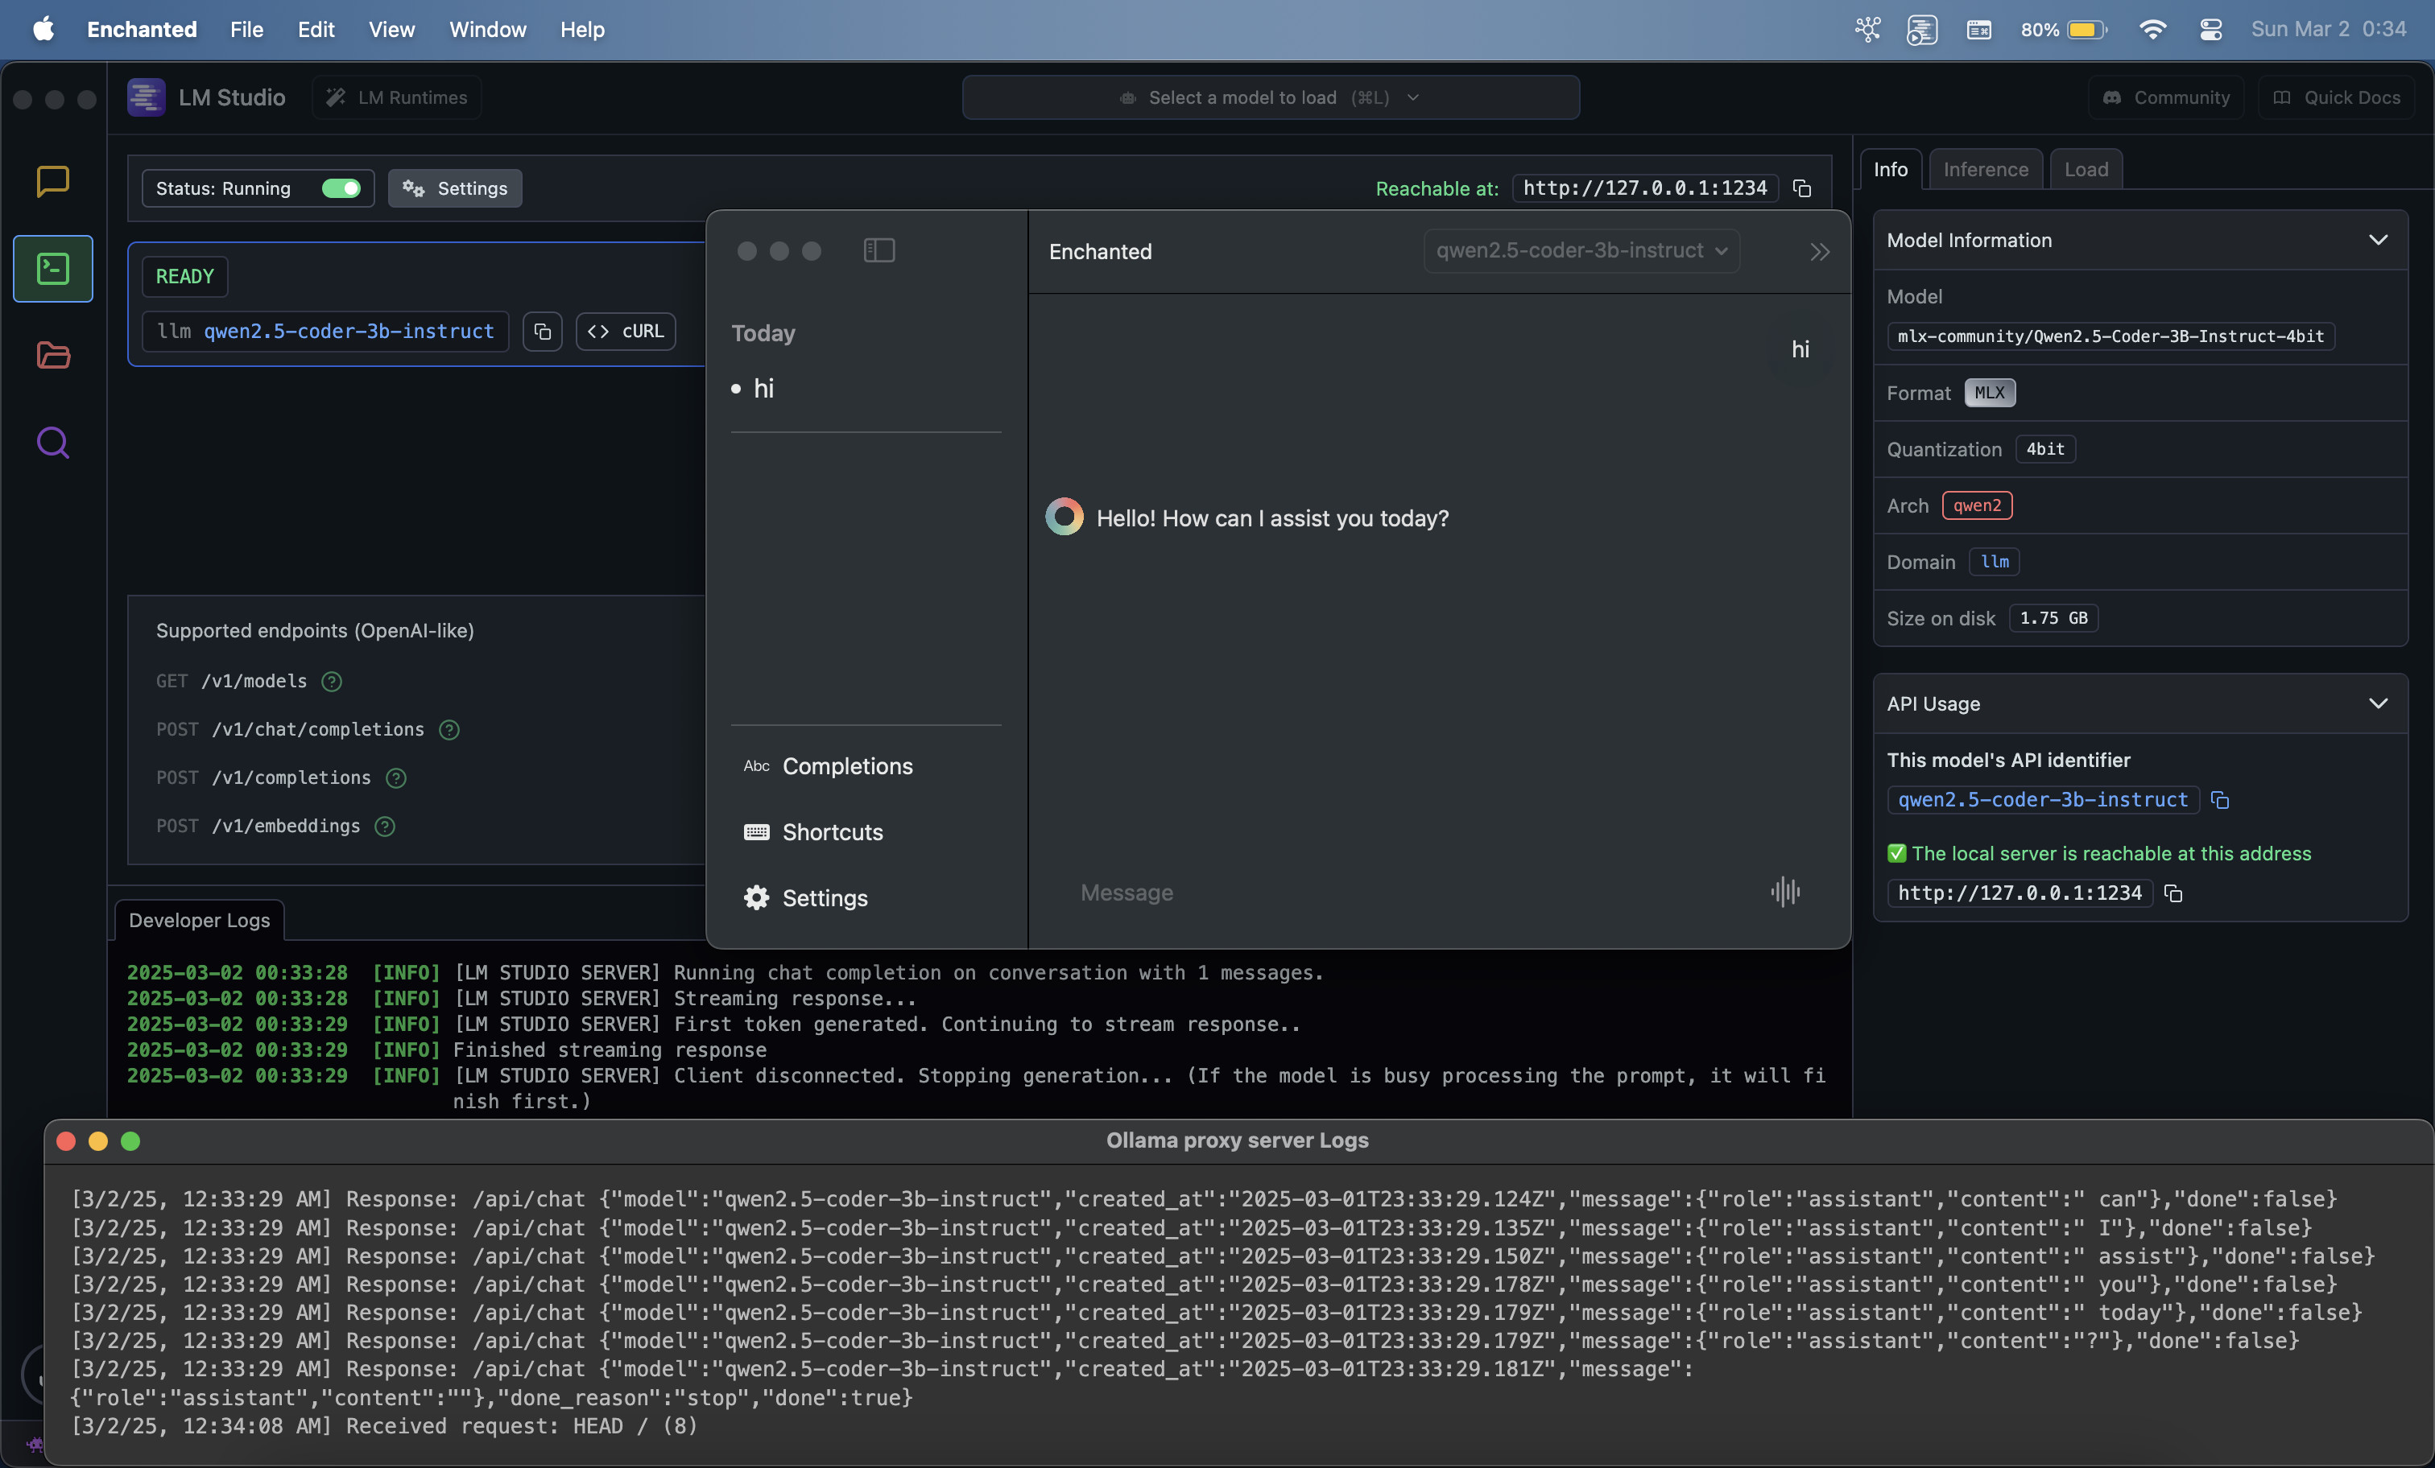This screenshot has height=1468, width=2435.
Task: Click help icon next to /v1/chat/completions
Action: click(x=449, y=730)
